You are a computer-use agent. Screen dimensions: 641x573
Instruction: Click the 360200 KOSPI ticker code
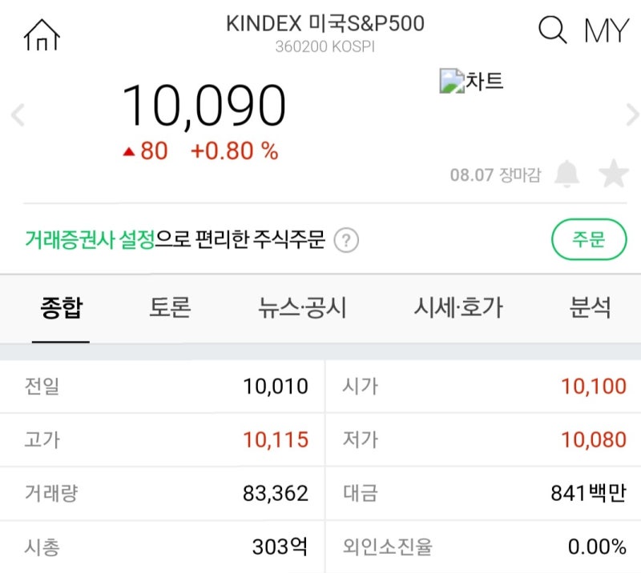click(325, 46)
